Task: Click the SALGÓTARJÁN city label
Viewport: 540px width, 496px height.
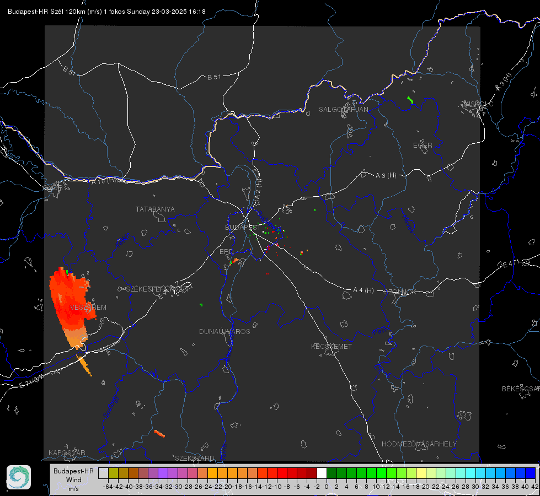Action: (343, 110)
